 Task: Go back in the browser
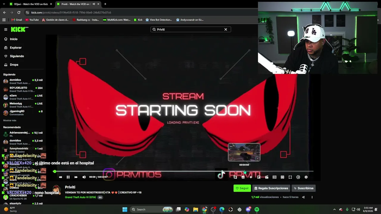(4, 12)
